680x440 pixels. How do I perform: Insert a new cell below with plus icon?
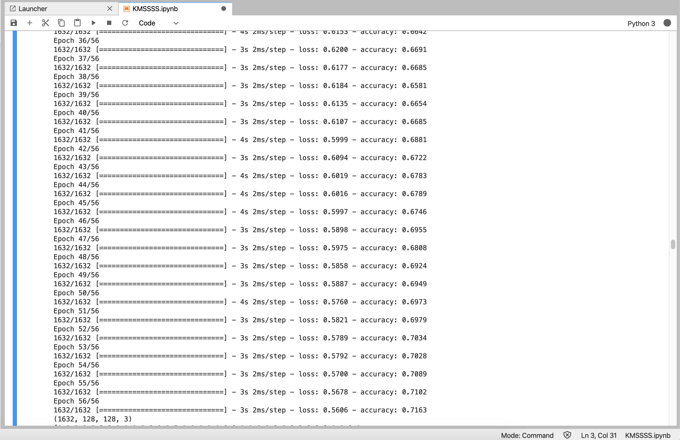[29, 23]
